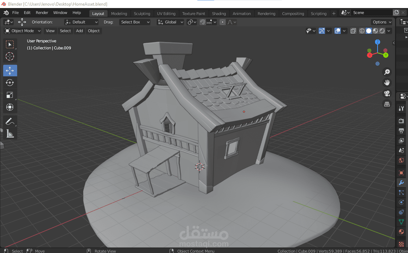
Task: Open the Physics properties tab
Action: point(401,202)
